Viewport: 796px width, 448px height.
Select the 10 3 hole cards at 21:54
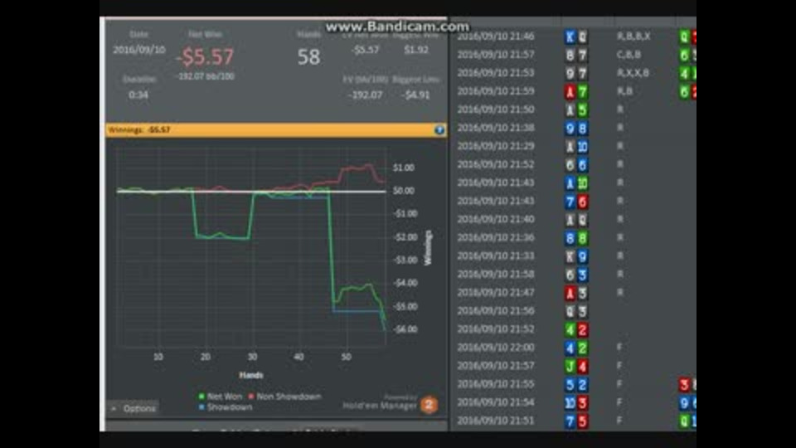[x=576, y=402]
